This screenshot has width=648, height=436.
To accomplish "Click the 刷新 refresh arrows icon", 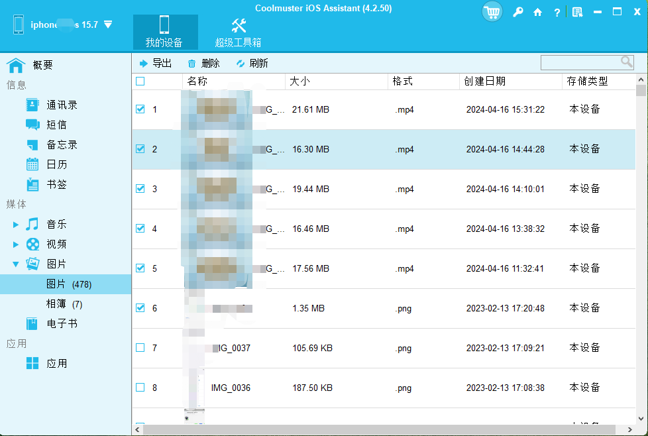I will tap(240, 64).
